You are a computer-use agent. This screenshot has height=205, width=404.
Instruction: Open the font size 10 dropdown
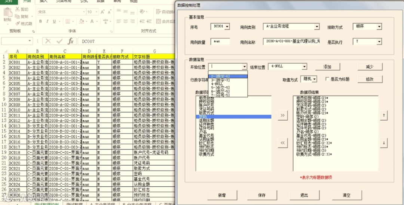pyautogui.click(x=97, y=12)
